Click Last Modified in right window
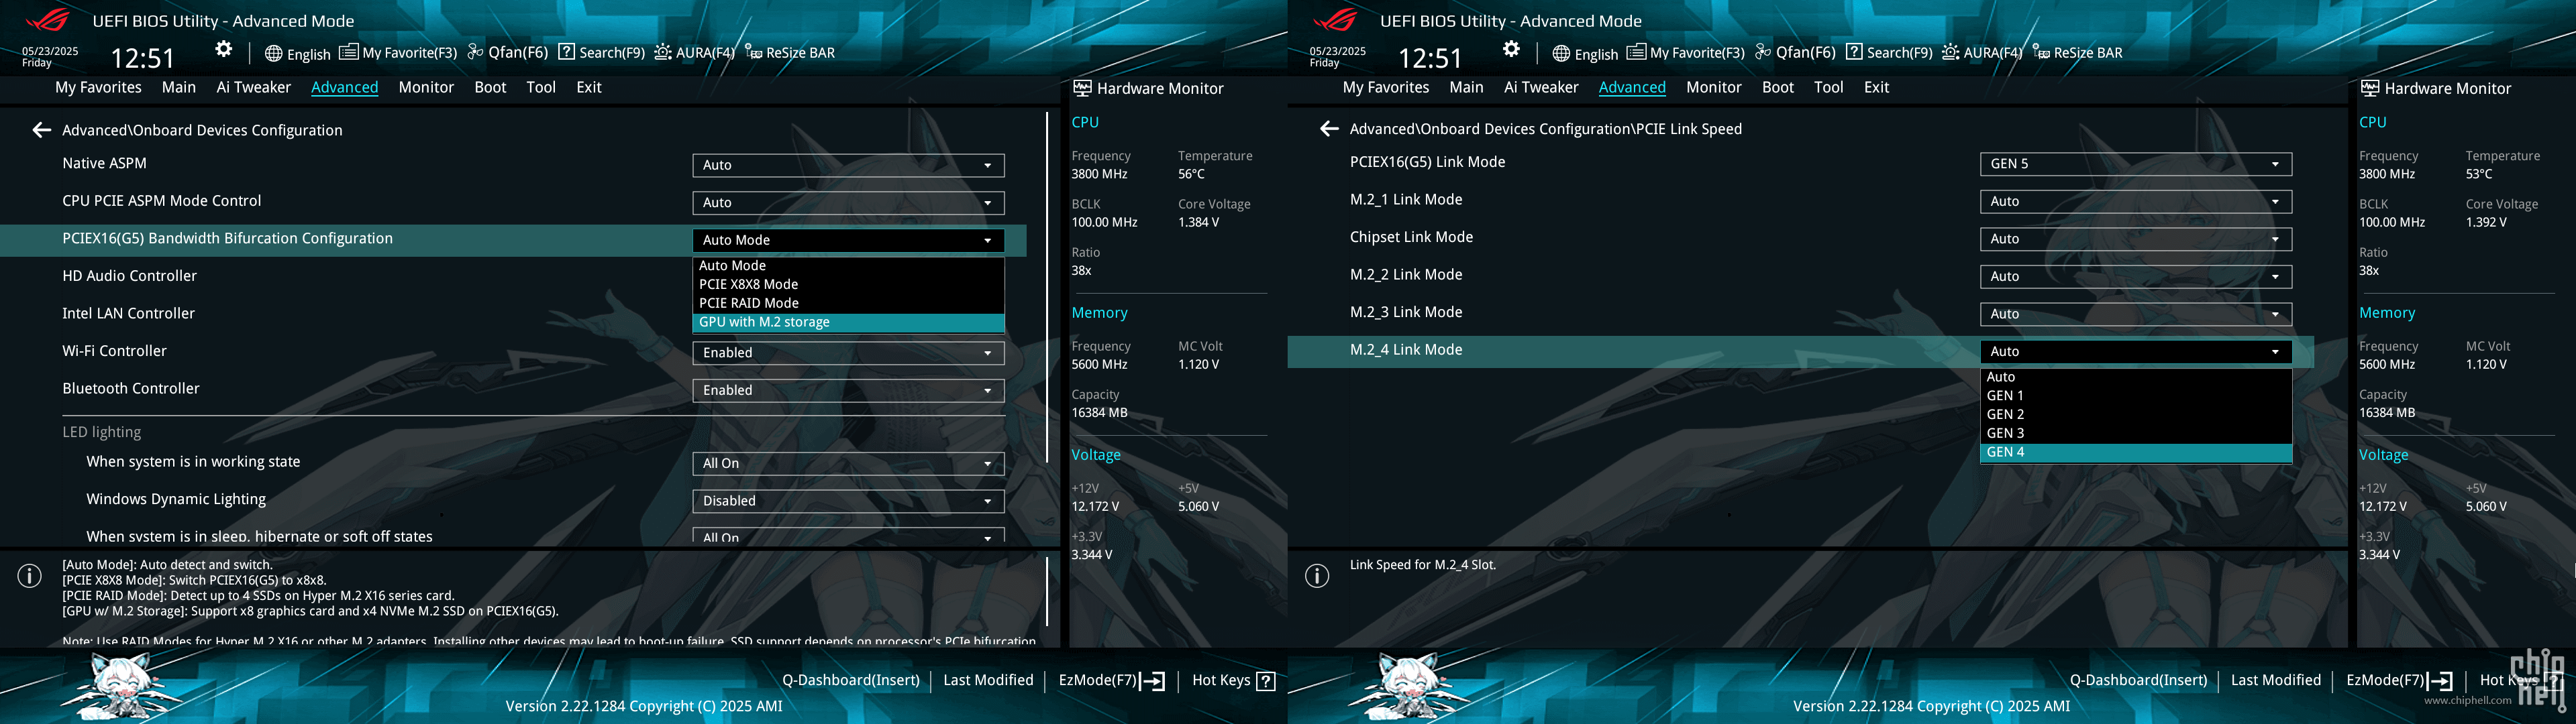 2276,680
